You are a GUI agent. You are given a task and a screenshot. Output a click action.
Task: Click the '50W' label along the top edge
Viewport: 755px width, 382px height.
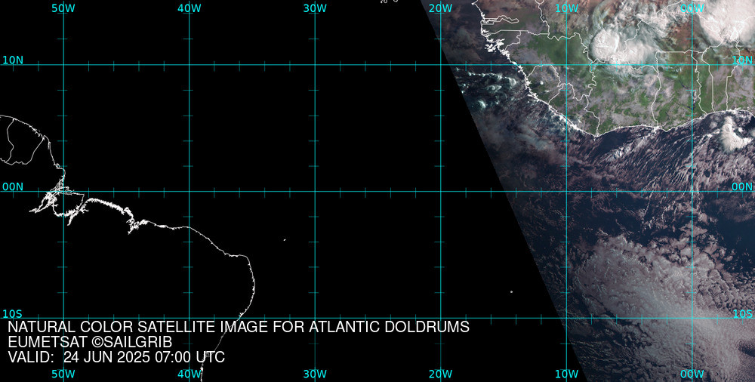click(63, 8)
